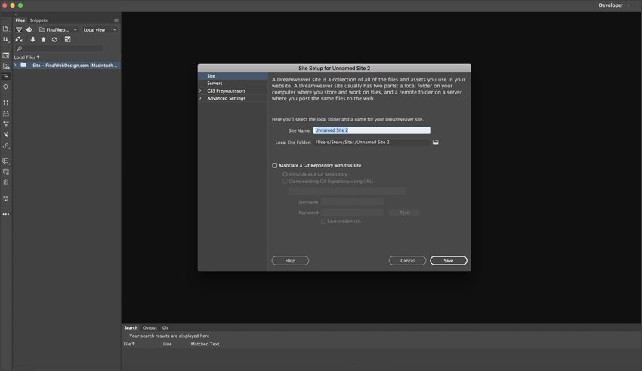Select Initialize as a Git Repository radio
This screenshot has width=642, height=371.
[285, 174]
